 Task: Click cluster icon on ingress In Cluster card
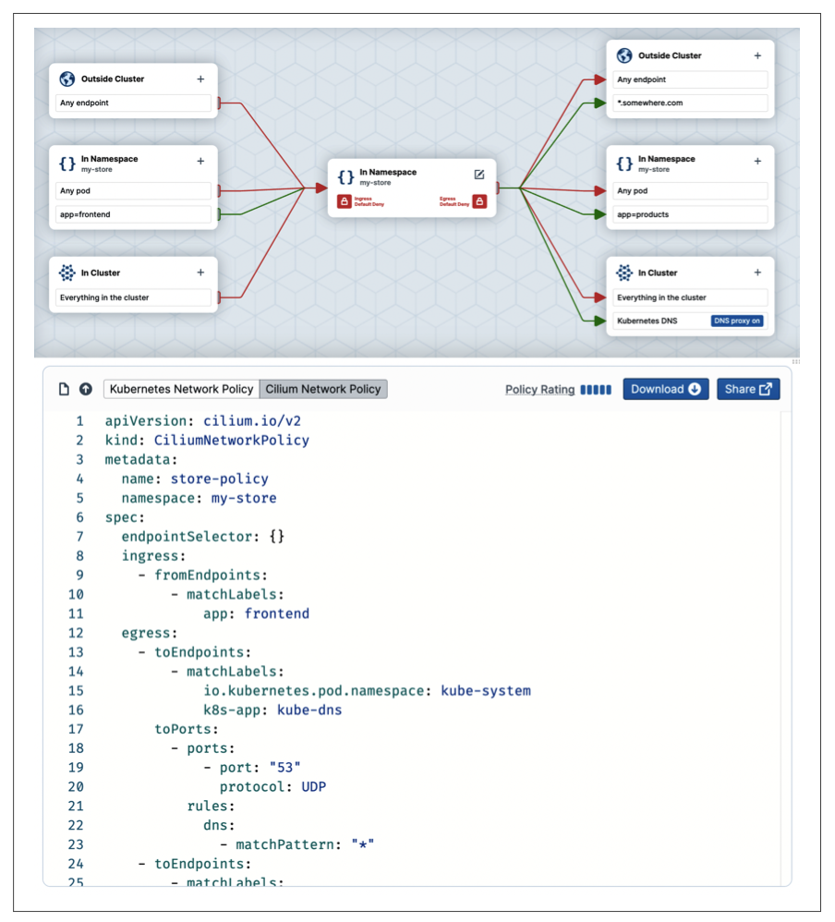click(67, 273)
